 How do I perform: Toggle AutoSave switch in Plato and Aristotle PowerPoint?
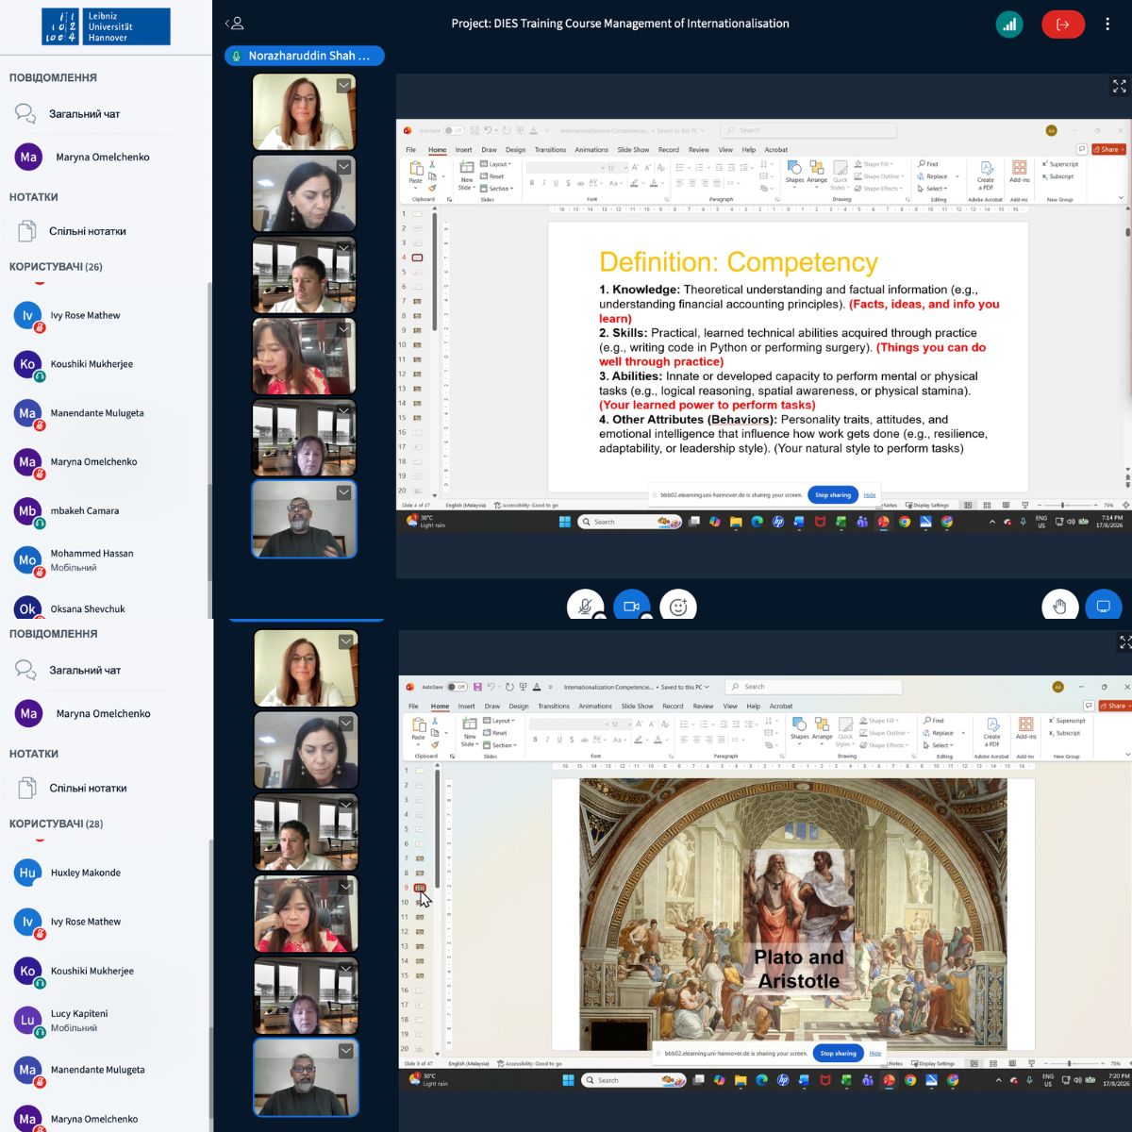(457, 687)
